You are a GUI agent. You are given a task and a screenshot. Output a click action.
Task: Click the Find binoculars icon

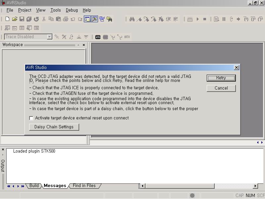(132, 19)
